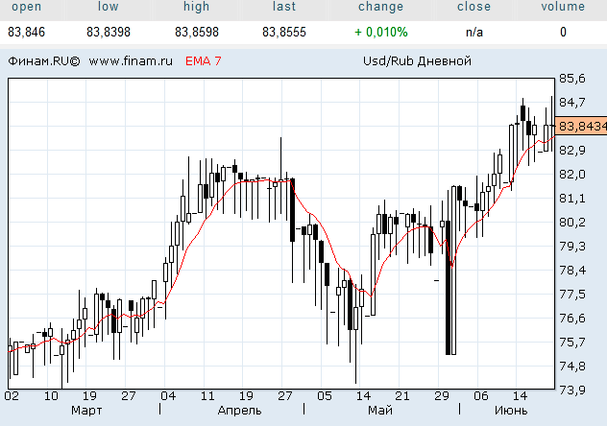The image size is (607, 426).
Task: Select the 'change' column header
Action: [x=380, y=7]
